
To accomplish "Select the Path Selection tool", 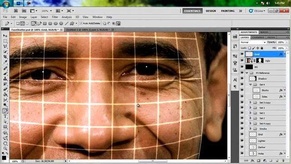I will tap(5, 122).
